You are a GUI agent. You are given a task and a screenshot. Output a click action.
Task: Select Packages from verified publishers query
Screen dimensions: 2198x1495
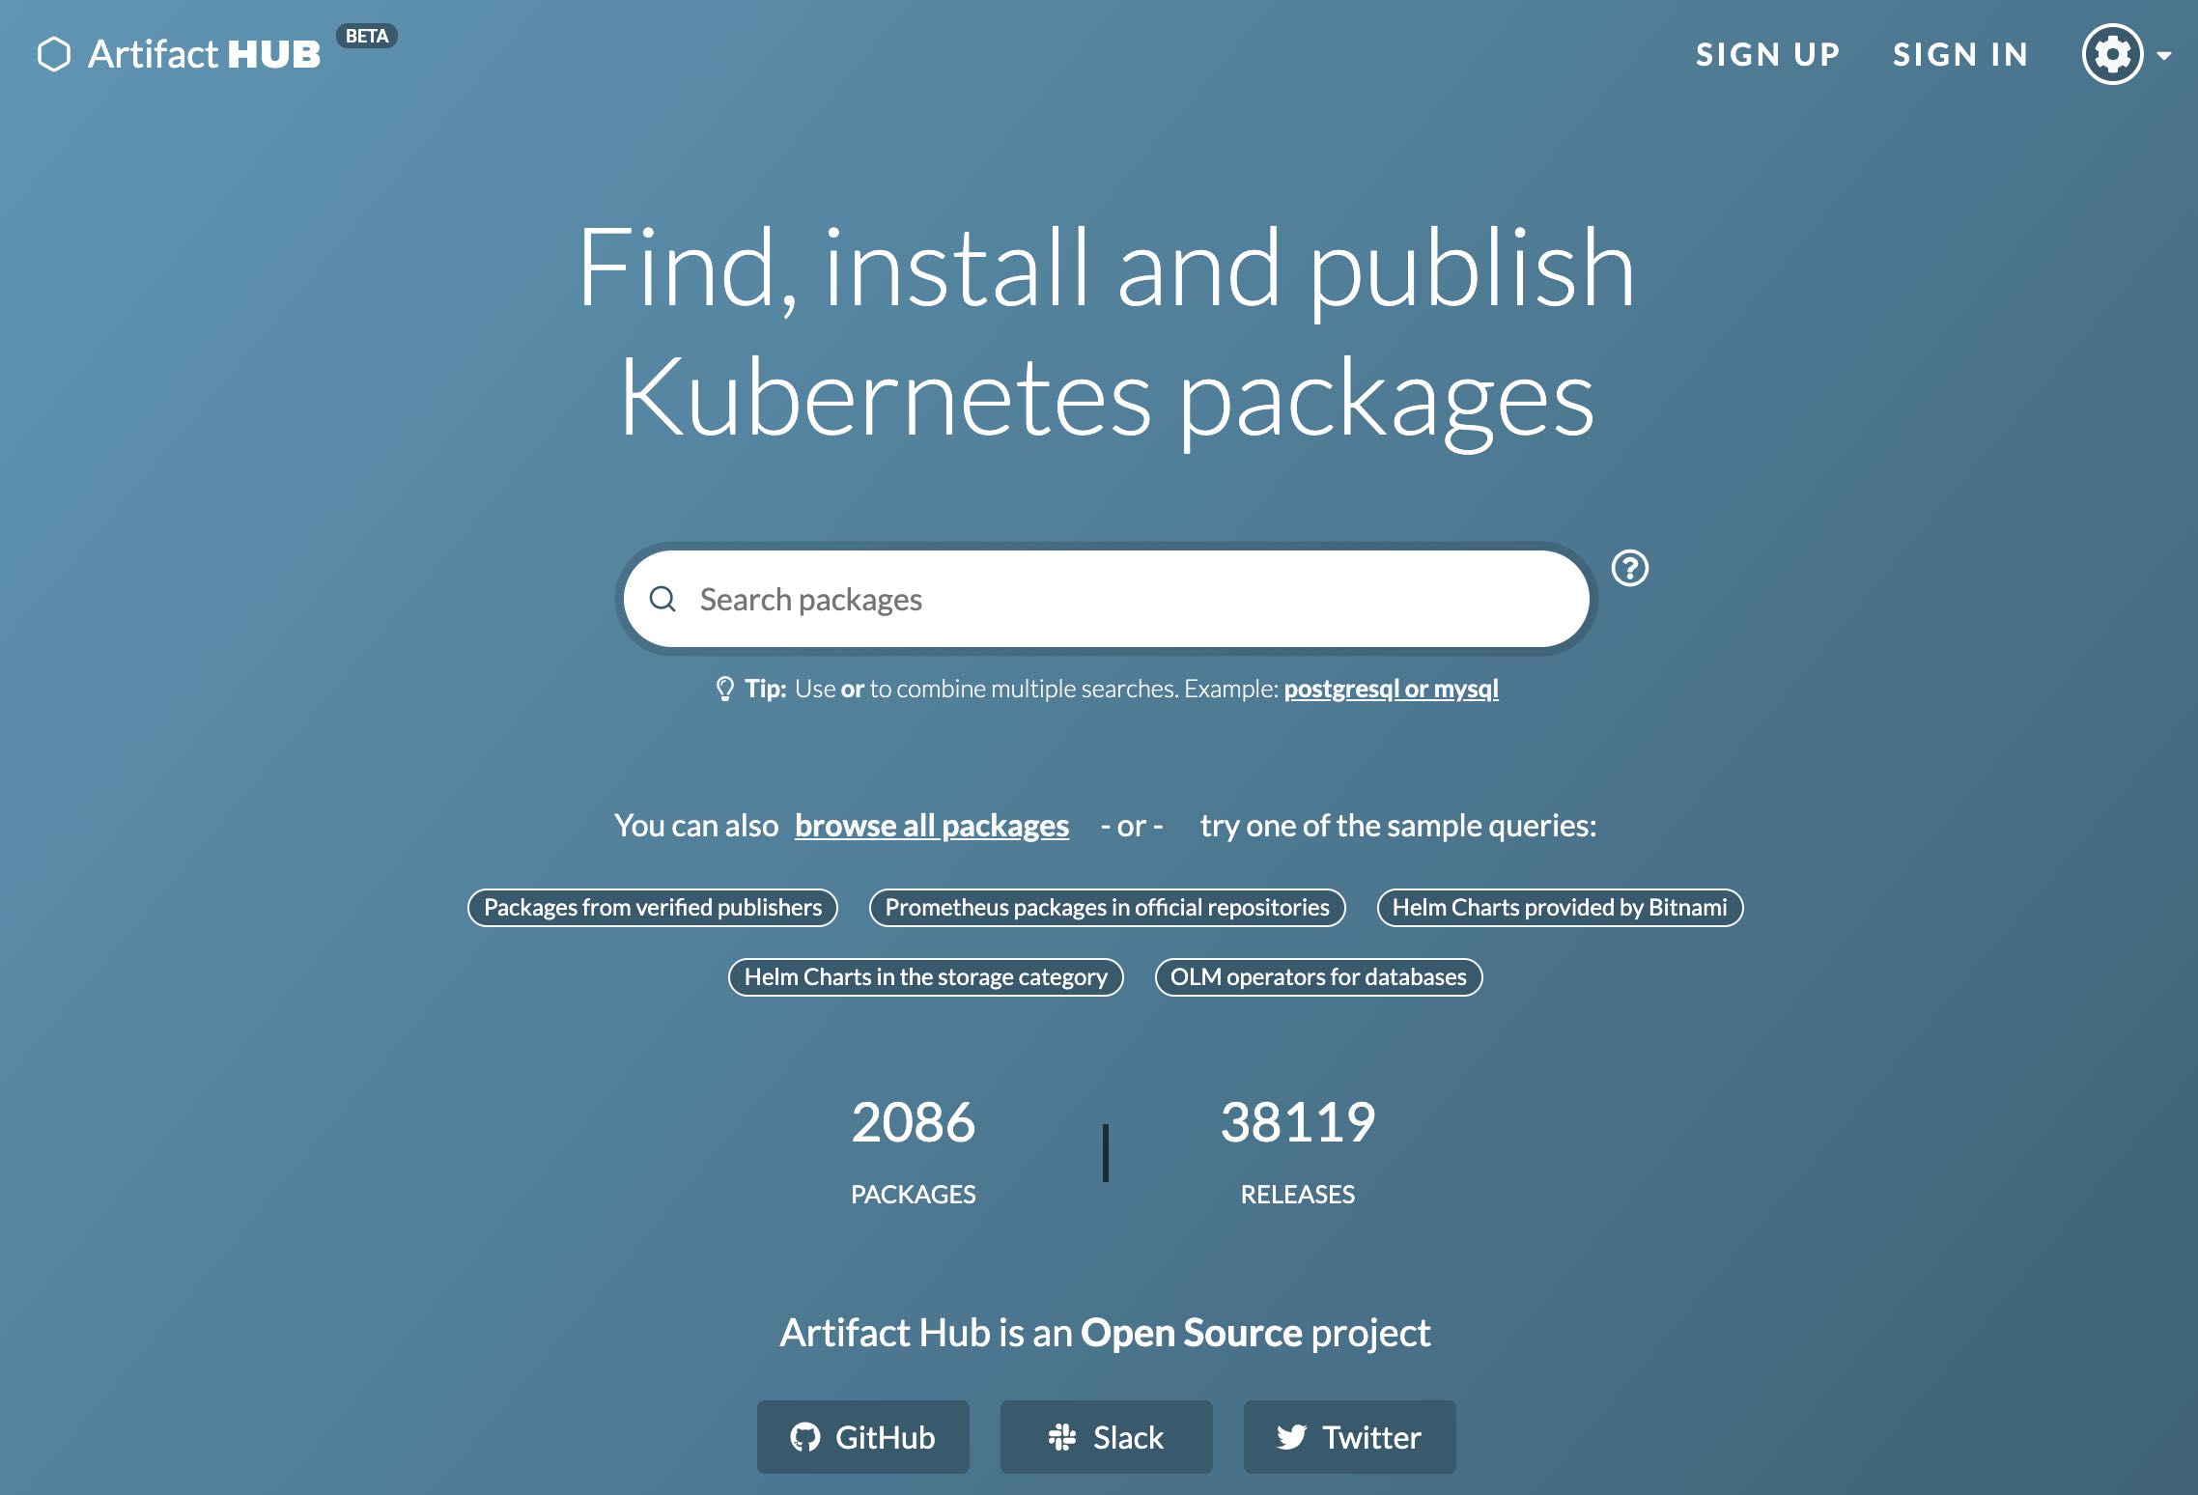653,908
